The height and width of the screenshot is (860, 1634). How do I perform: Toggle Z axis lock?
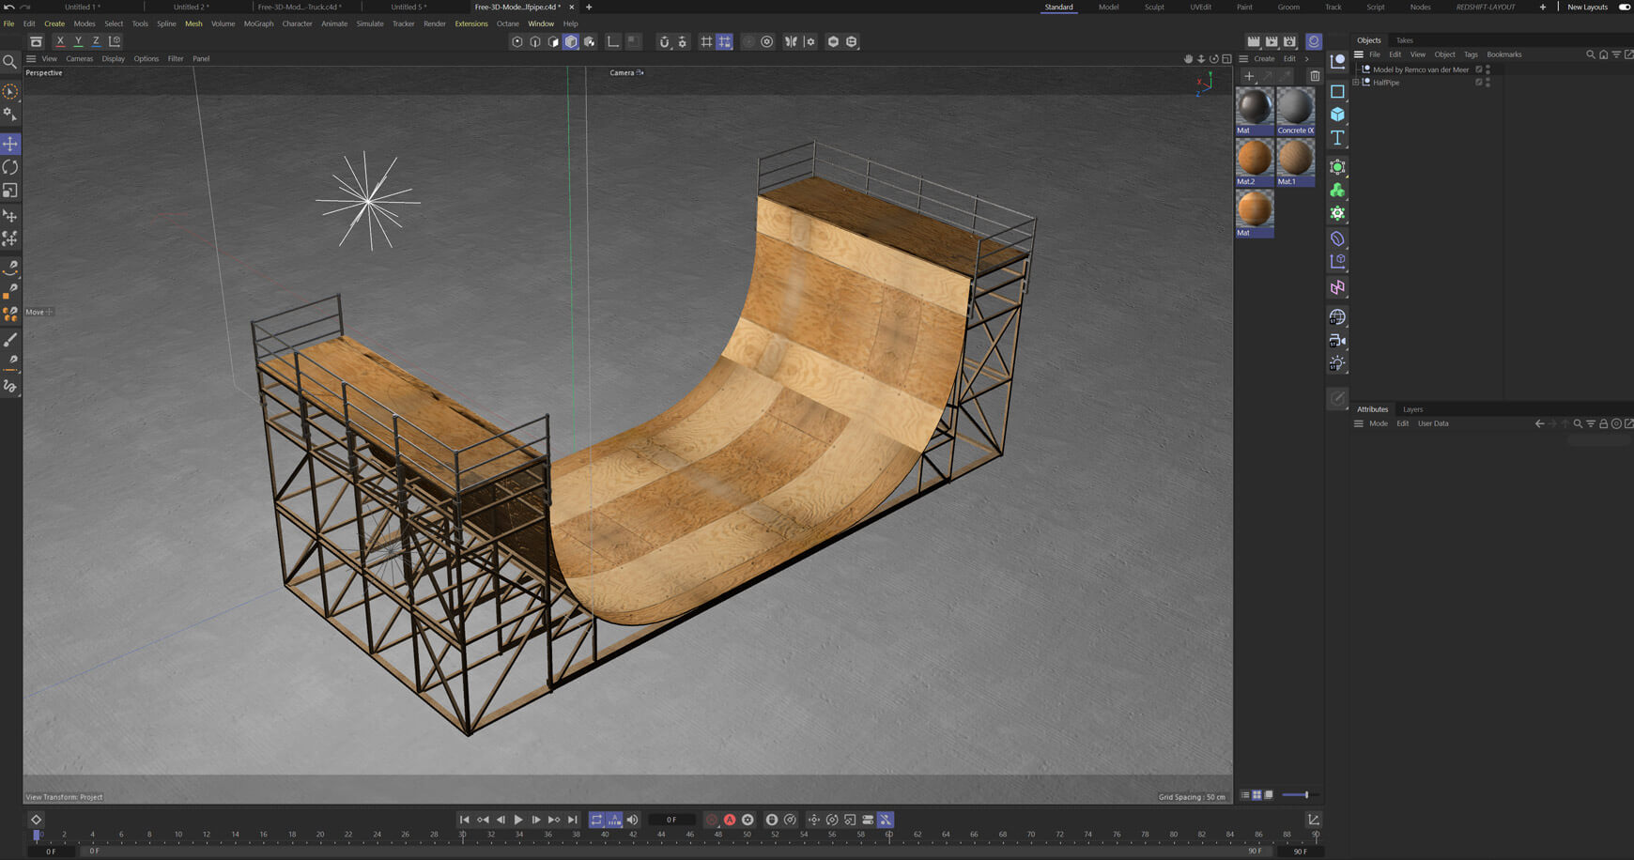coord(96,41)
